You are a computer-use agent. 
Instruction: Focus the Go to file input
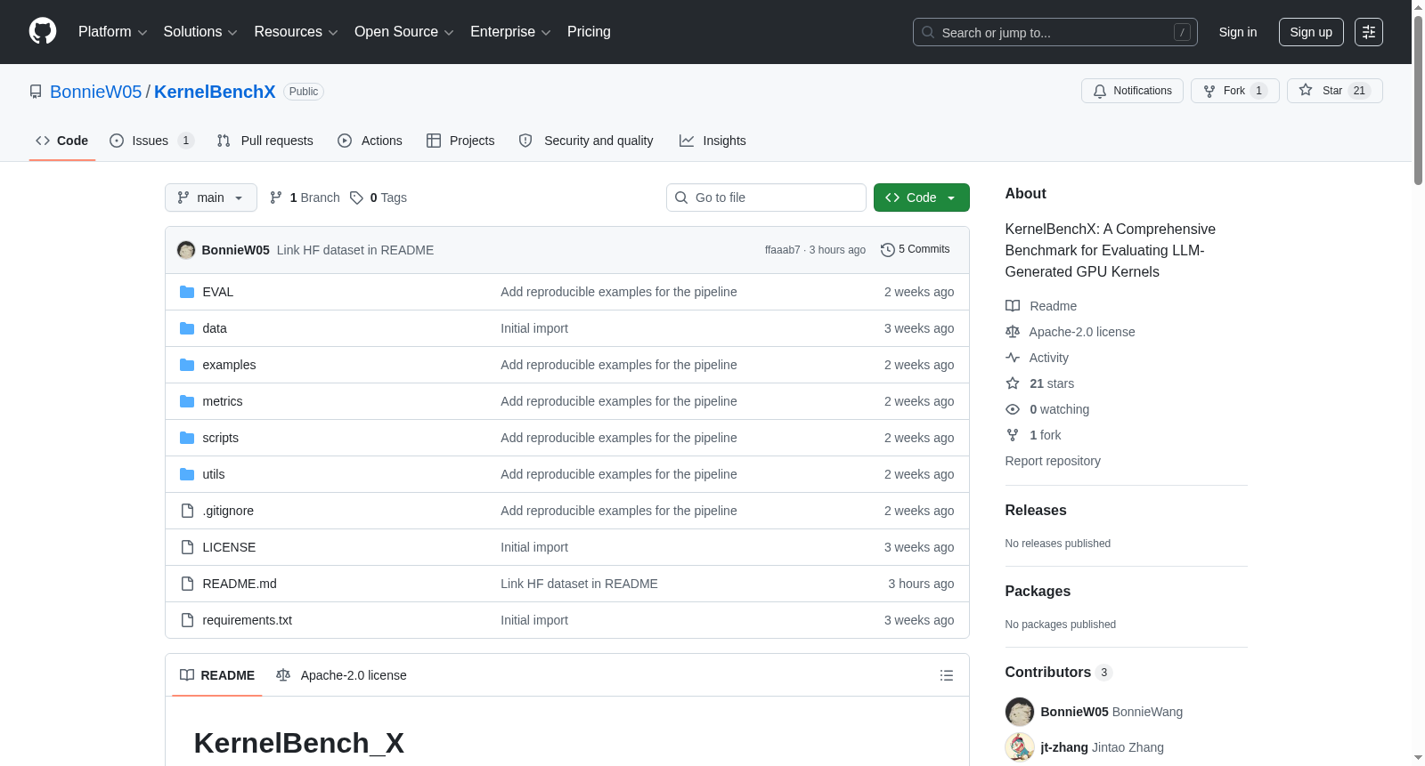coord(766,198)
